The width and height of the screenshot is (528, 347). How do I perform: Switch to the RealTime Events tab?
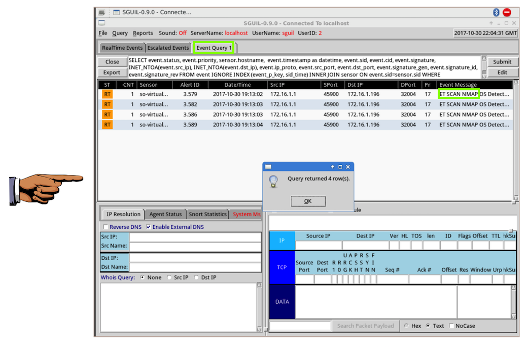click(x=122, y=48)
